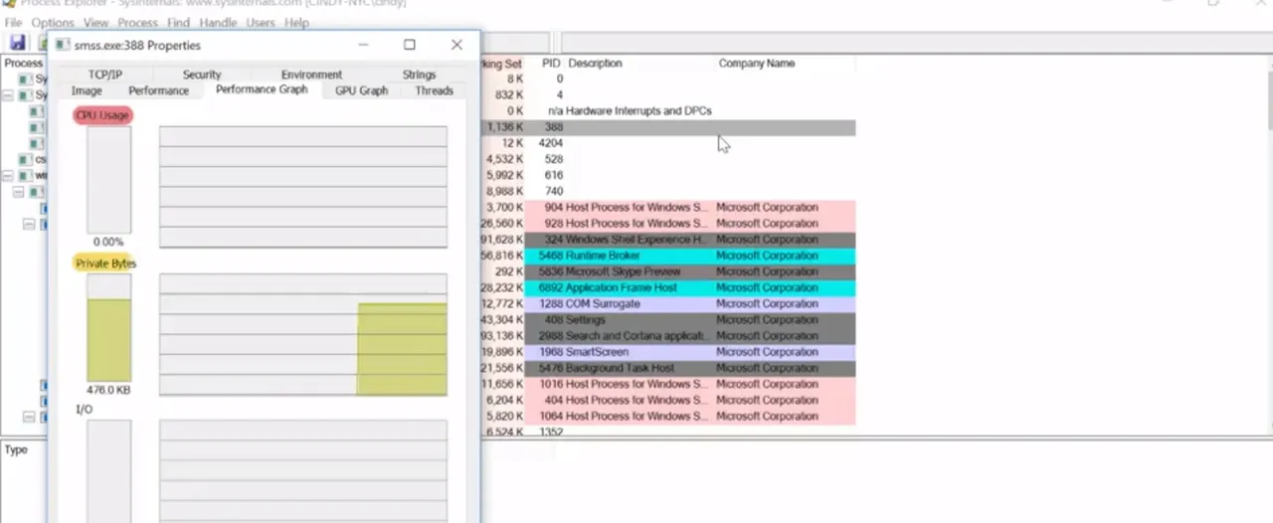
Task: Select the Settings process row (PID 408)
Action: coord(666,320)
